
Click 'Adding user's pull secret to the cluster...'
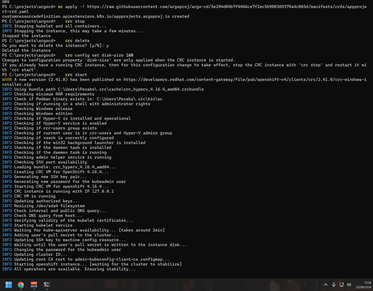click(60, 235)
